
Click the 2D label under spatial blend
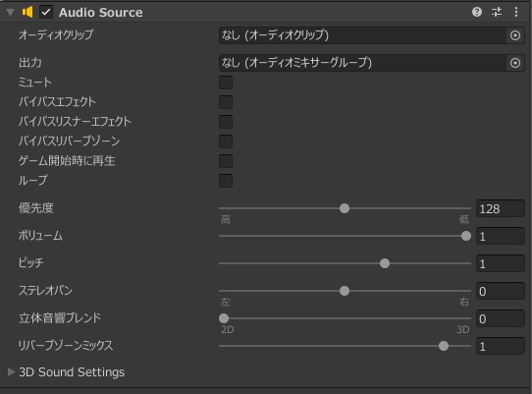click(x=228, y=329)
